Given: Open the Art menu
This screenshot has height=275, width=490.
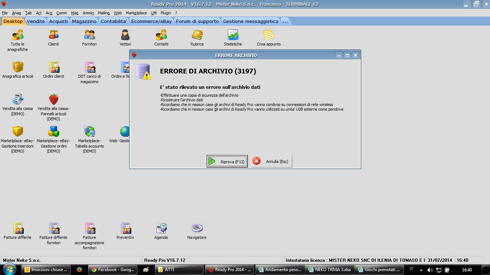Looking at the screenshot, I should pyautogui.click(x=39, y=13).
